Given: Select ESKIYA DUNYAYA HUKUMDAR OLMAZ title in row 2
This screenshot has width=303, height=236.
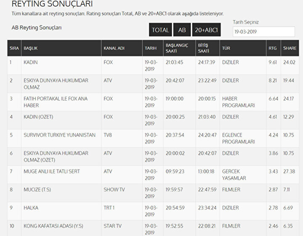Looking at the screenshot, I should pyautogui.click(x=56, y=84).
